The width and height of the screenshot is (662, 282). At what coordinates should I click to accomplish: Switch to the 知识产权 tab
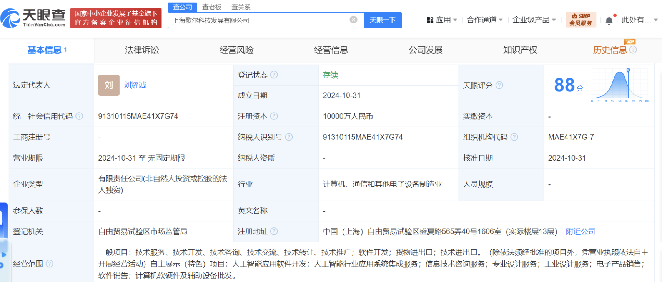(520, 50)
